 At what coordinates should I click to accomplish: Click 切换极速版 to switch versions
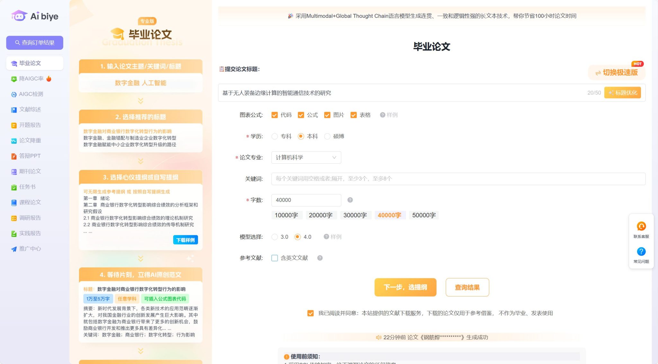click(617, 73)
